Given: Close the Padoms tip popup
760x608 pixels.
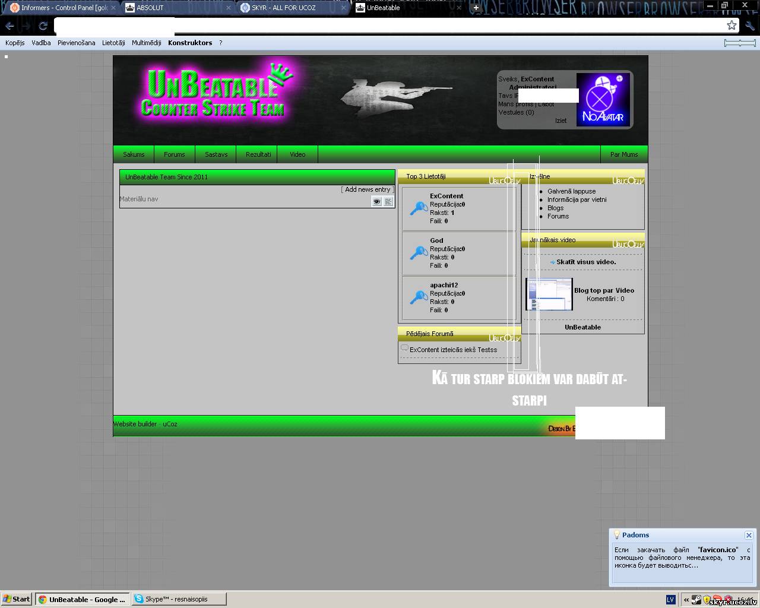Looking at the screenshot, I should (x=749, y=535).
